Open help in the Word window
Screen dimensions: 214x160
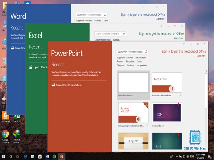143,7
